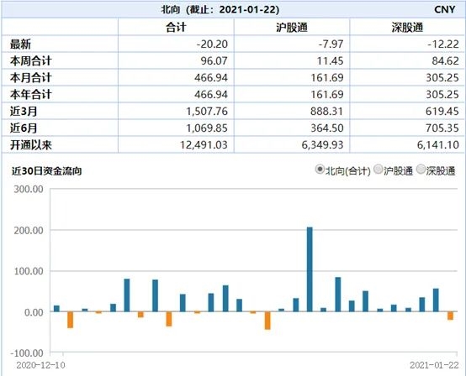Click the 364.50 value
Image resolution: width=466 pixels, height=376 pixels.
click(327, 128)
